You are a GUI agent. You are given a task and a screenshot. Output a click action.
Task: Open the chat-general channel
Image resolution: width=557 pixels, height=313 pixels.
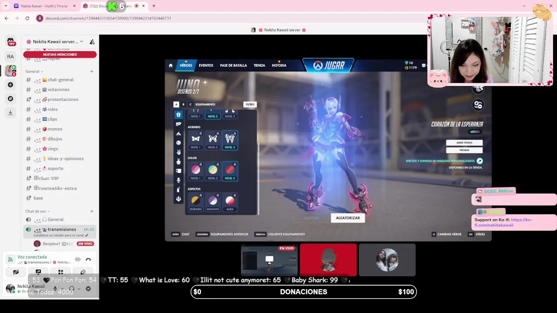(x=60, y=80)
